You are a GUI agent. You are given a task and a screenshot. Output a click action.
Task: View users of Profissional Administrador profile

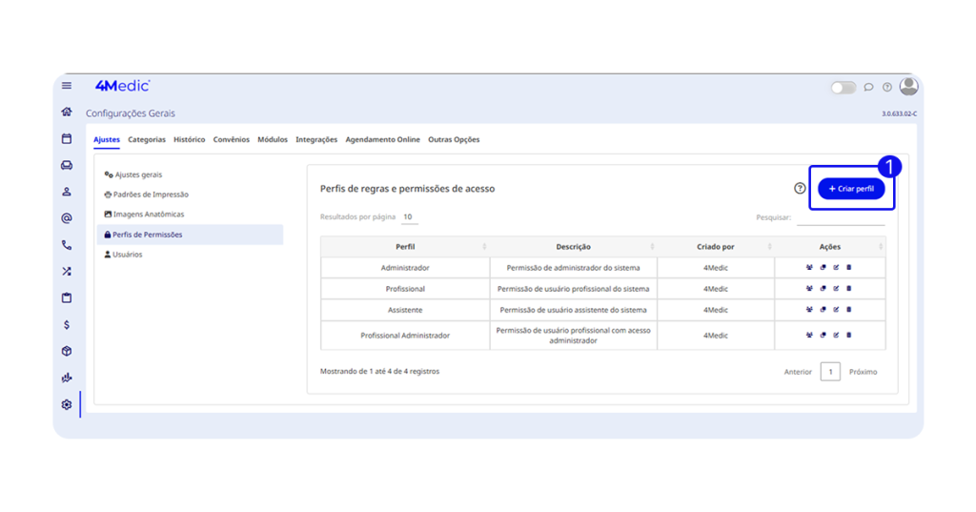809,336
